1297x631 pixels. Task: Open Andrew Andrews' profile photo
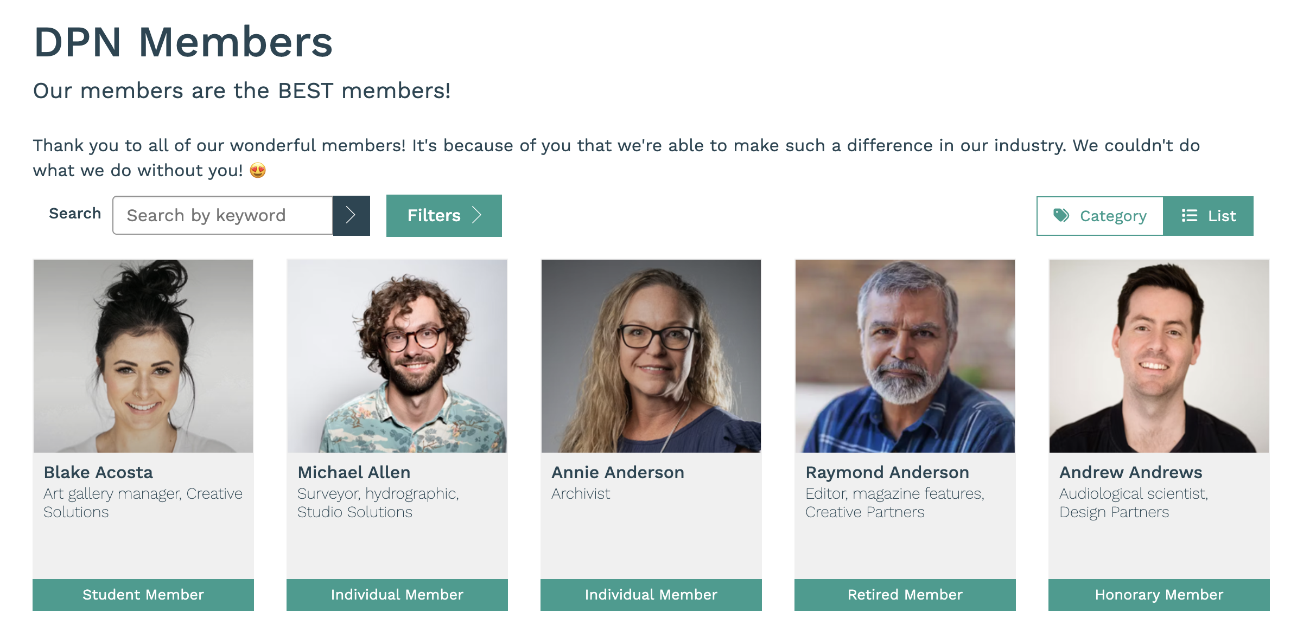[1159, 356]
